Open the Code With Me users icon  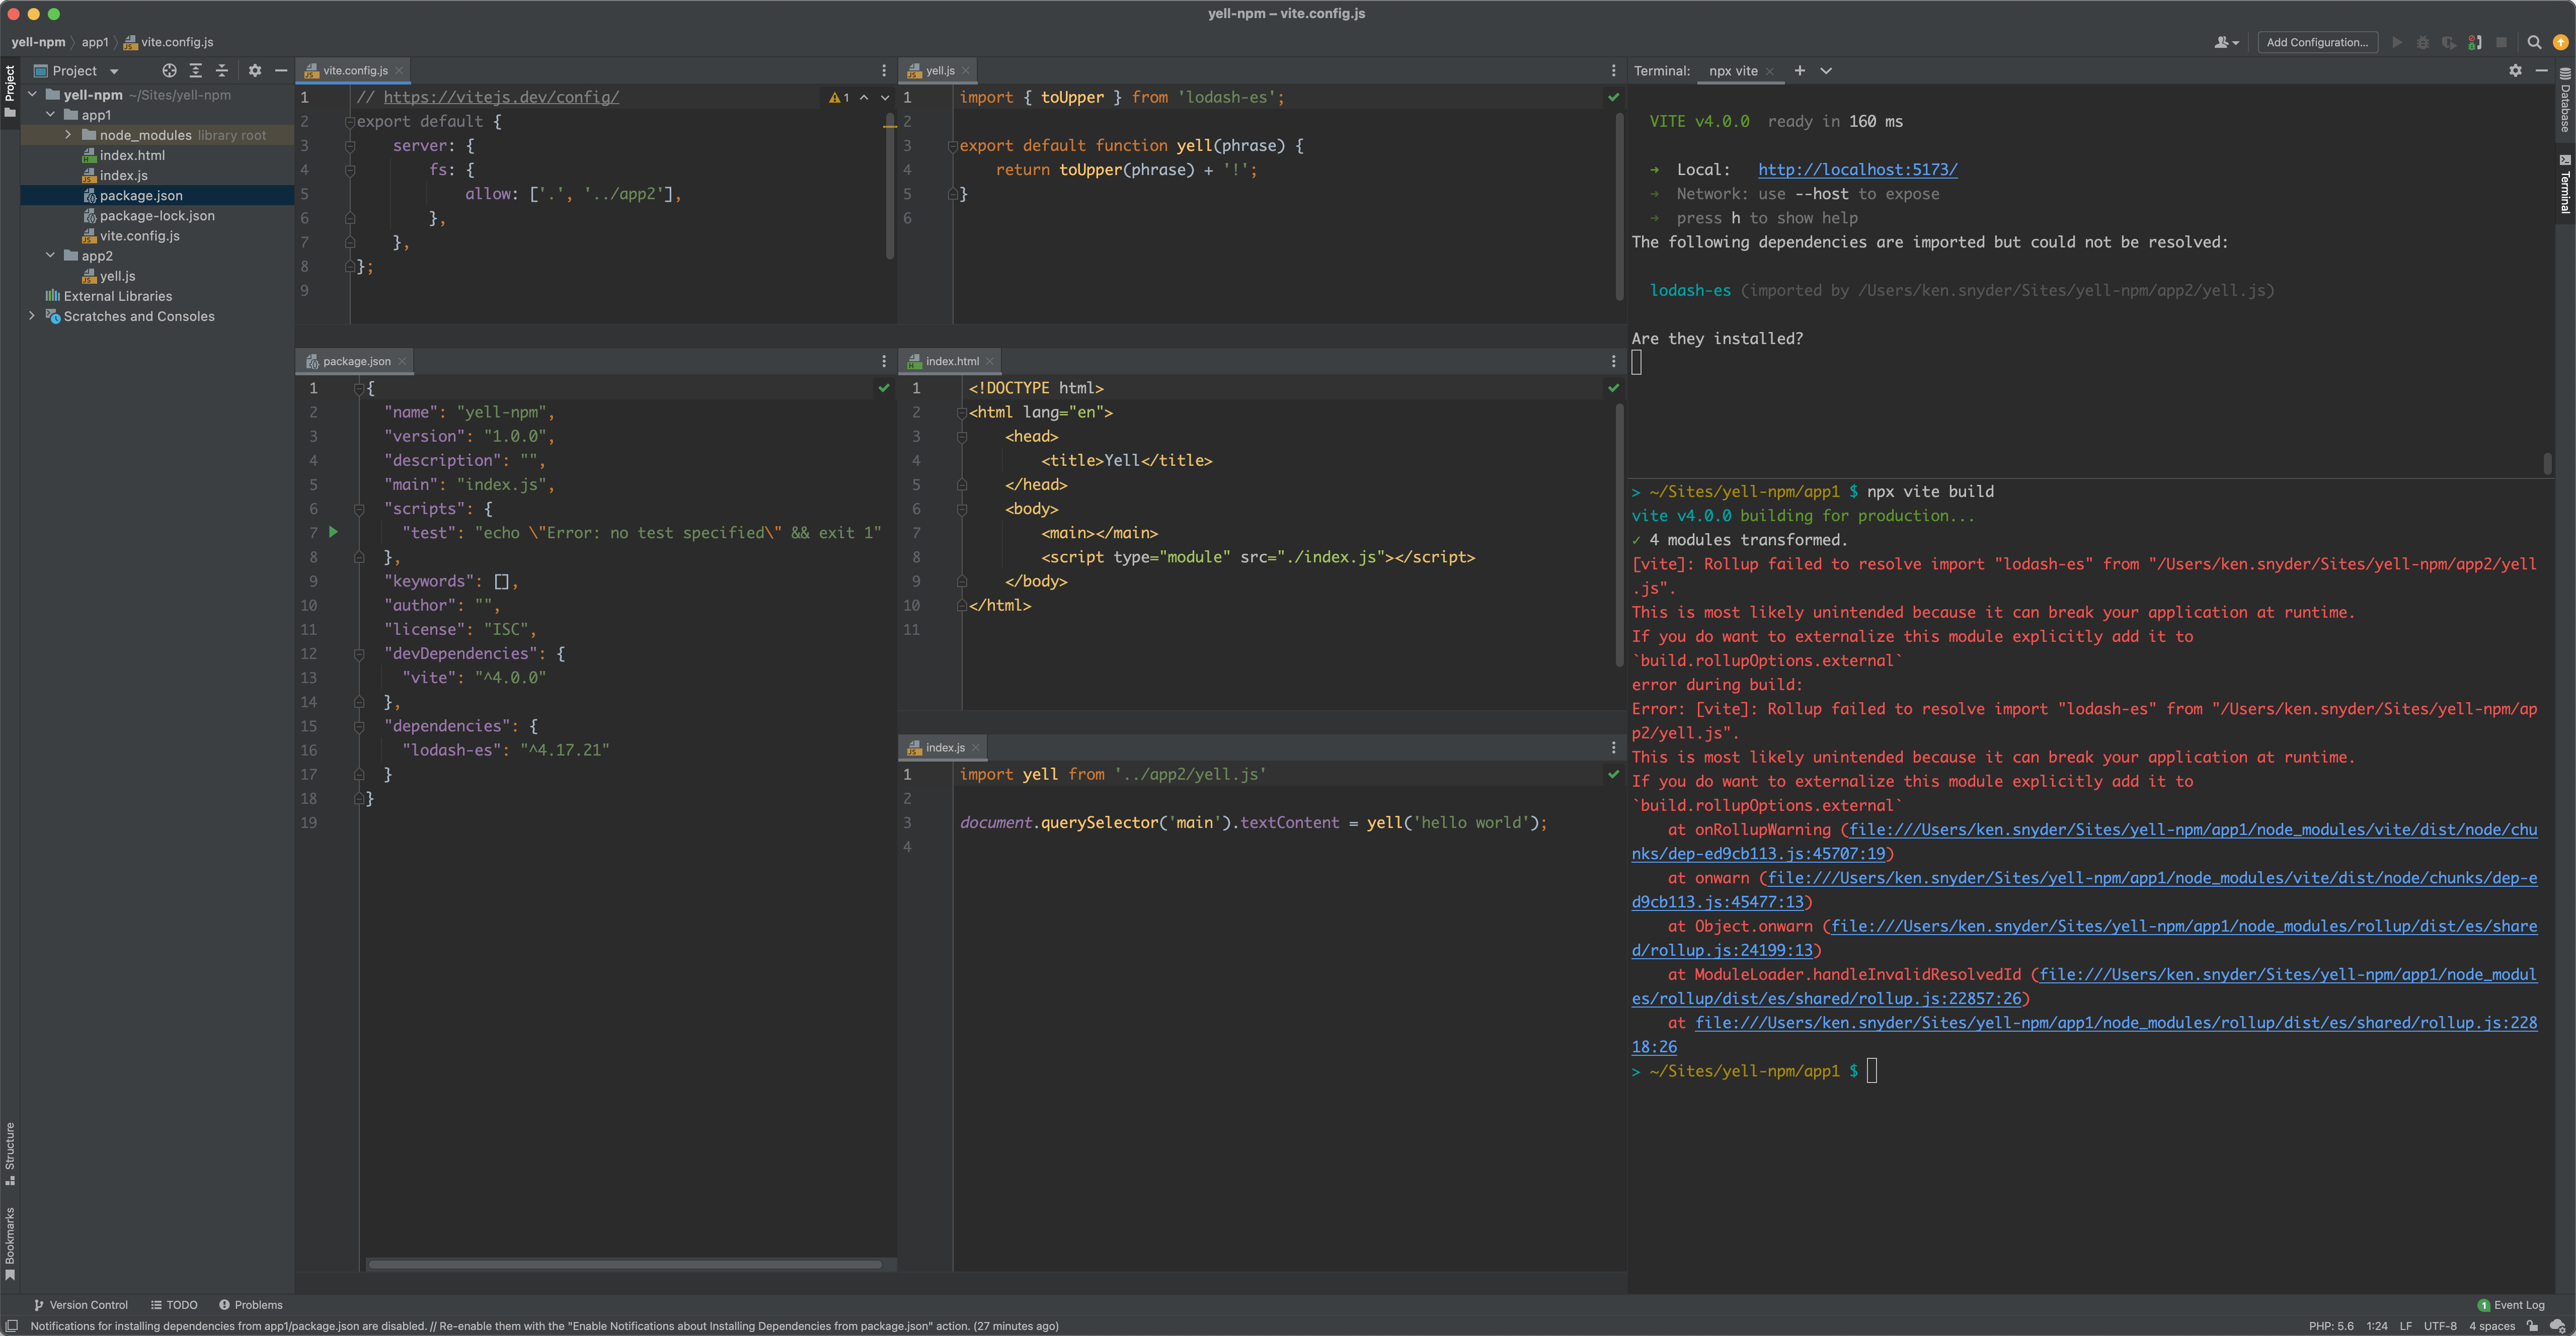(x=2226, y=42)
